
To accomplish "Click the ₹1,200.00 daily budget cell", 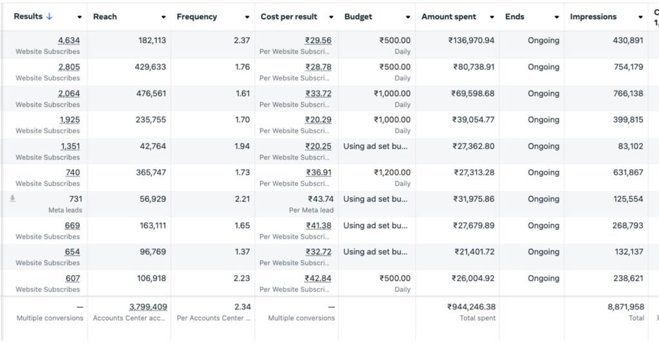I will (392, 172).
